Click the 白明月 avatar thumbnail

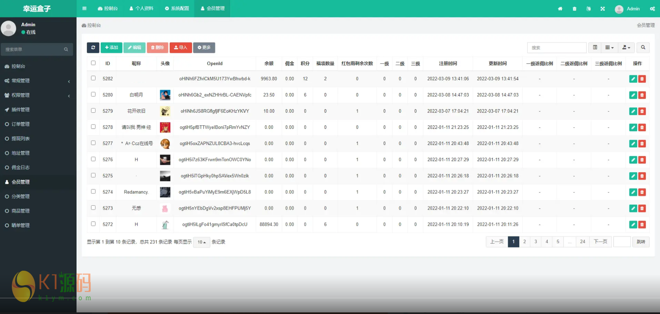click(165, 95)
